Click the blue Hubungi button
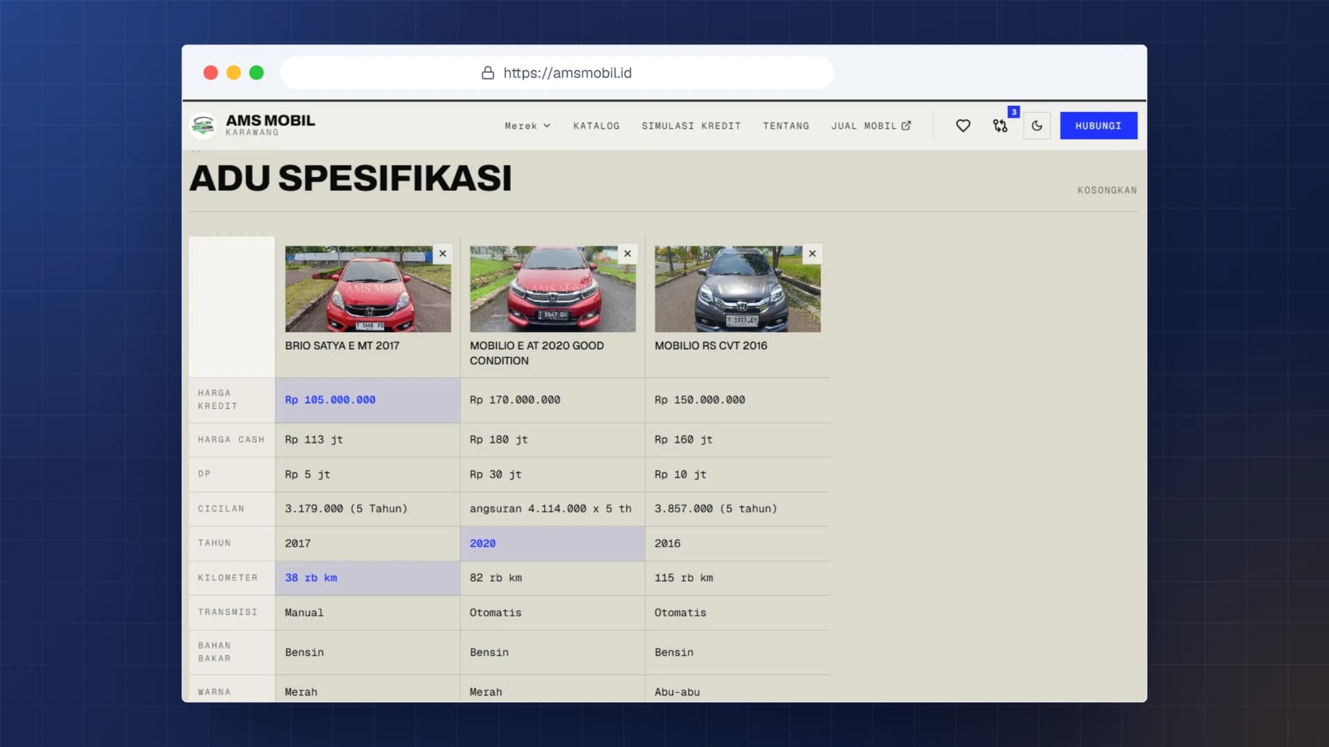The width and height of the screenshot is (1329, 747). coord(1099,126)
